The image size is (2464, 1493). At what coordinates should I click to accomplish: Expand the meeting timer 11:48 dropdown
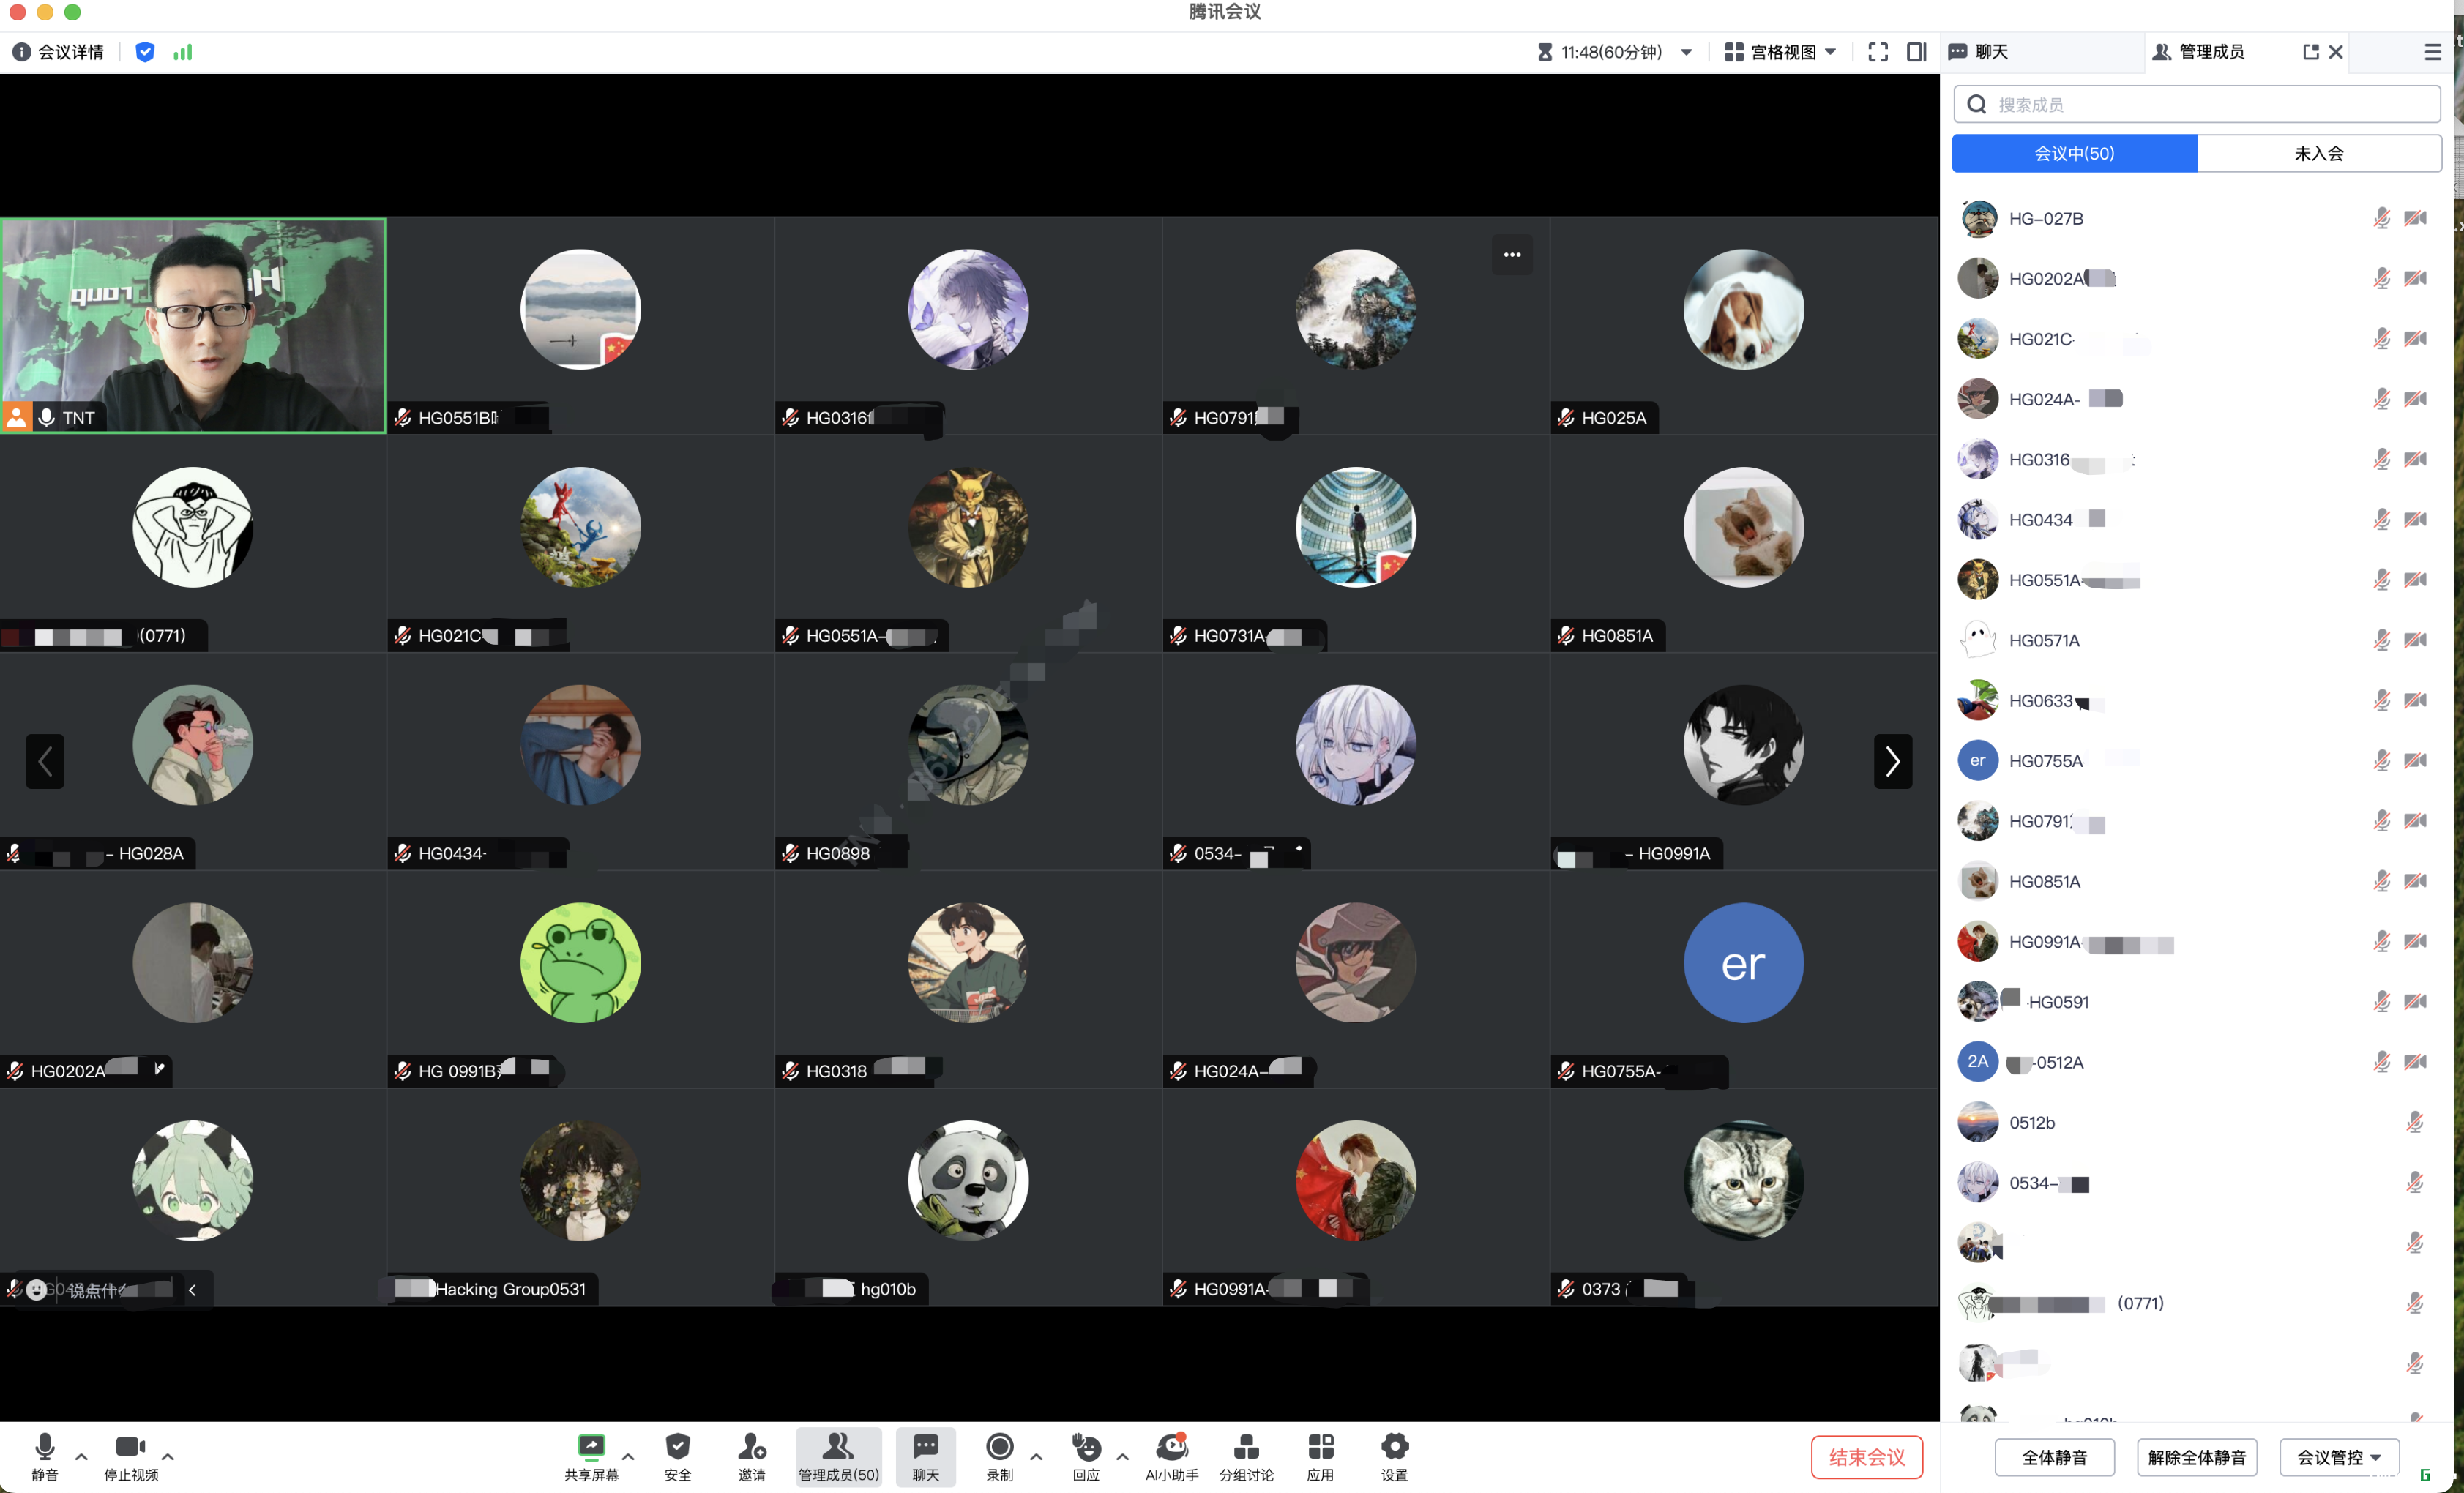pyautogui.click(x=1686, y=52)
